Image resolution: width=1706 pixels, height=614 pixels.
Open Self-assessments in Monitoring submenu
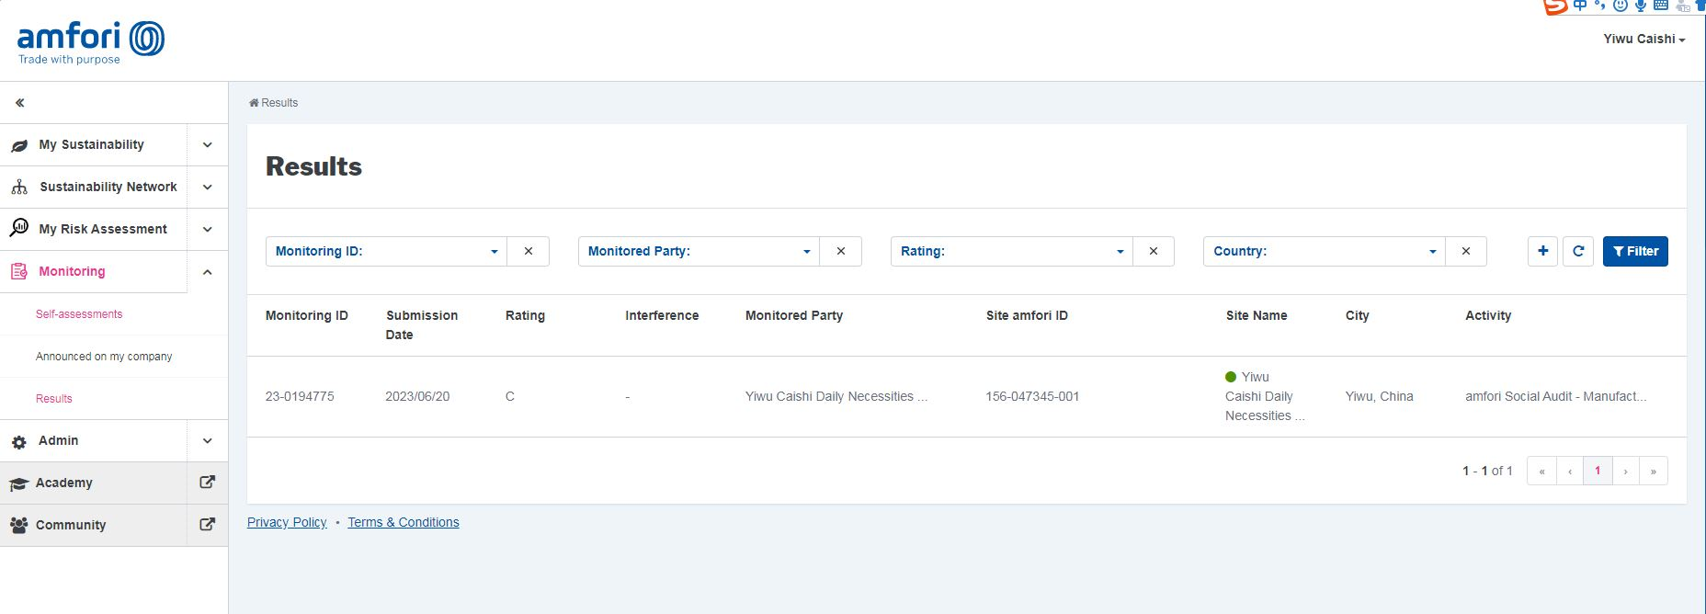[x=79, y=314]
